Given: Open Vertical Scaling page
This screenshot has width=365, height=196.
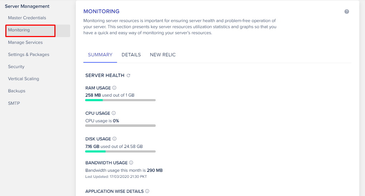Looking at the screenshot, I should (24, 79).
